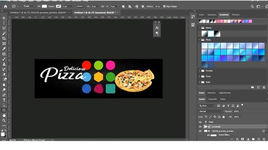The height and width of the screenshot is (150, 268).
Task: Click the search icon at top right
Action: click(x=252, y=7)
